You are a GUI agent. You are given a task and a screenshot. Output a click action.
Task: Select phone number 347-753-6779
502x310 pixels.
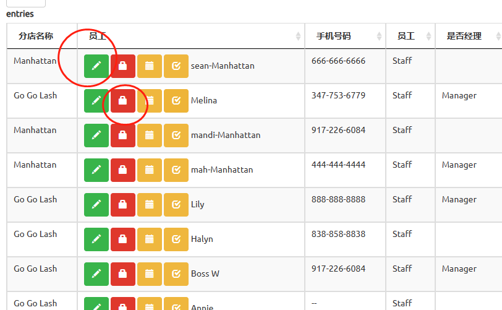pyautogui.click(x=338, y=95)
